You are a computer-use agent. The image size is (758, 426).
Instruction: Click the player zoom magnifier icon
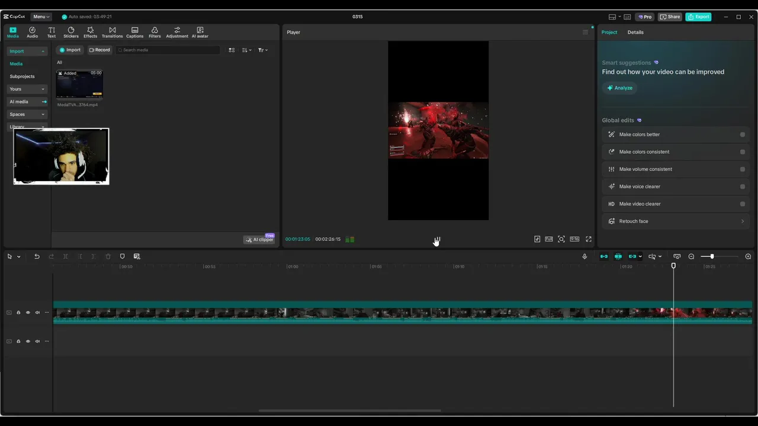click(x=561, y=239)
